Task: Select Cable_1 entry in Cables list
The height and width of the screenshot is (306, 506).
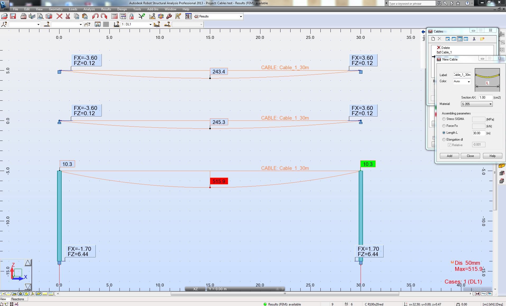Action: [x=444, y=52]
